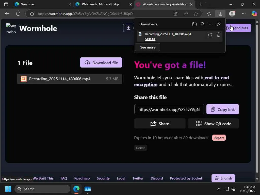
Task: Toggle the Downloads toolbar button
Action: [220, 14]
